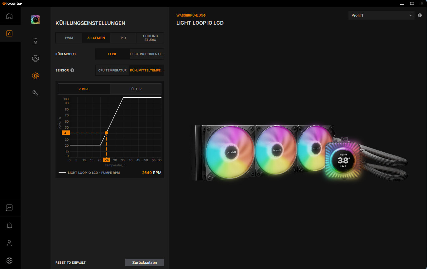Image resolution: width=427 pixels, height=269 pixels.
Task: Open the PID tab
Action: pyautogui.click(x=123, y=38)
